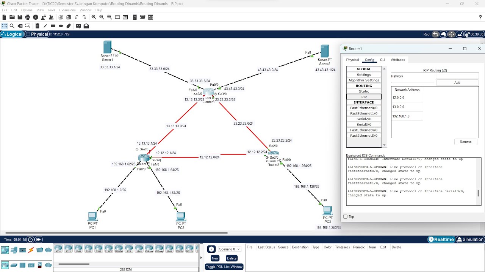Zoom in on the topology workspace

[94, 17]
